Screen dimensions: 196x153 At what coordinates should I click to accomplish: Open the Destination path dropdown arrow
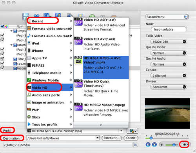pos(98,138)
